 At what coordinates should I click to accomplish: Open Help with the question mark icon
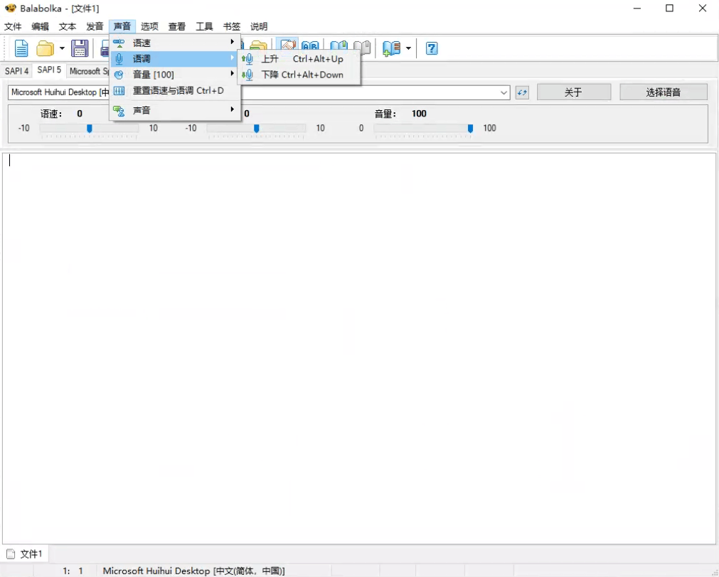432,48
